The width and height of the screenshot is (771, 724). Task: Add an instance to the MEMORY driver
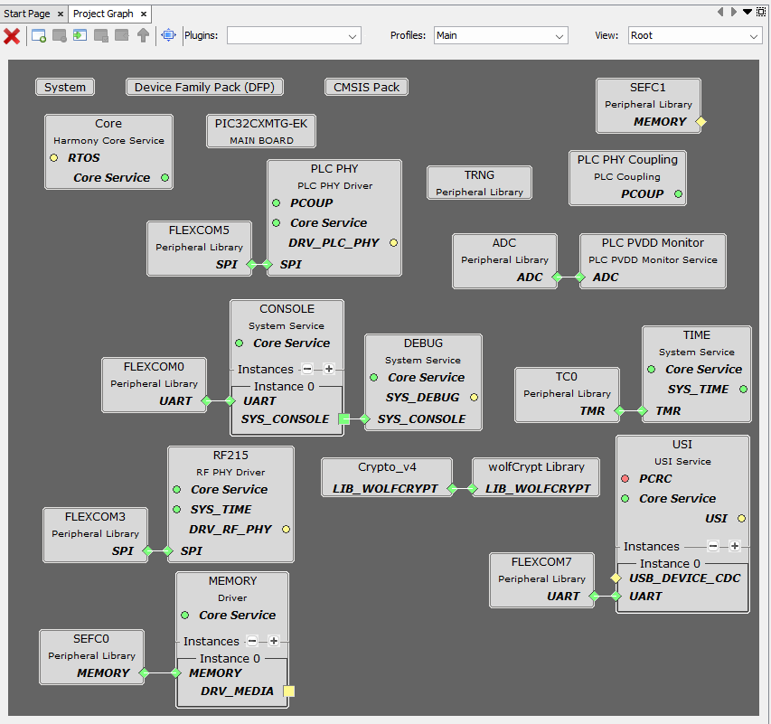(x=273, y=641)
